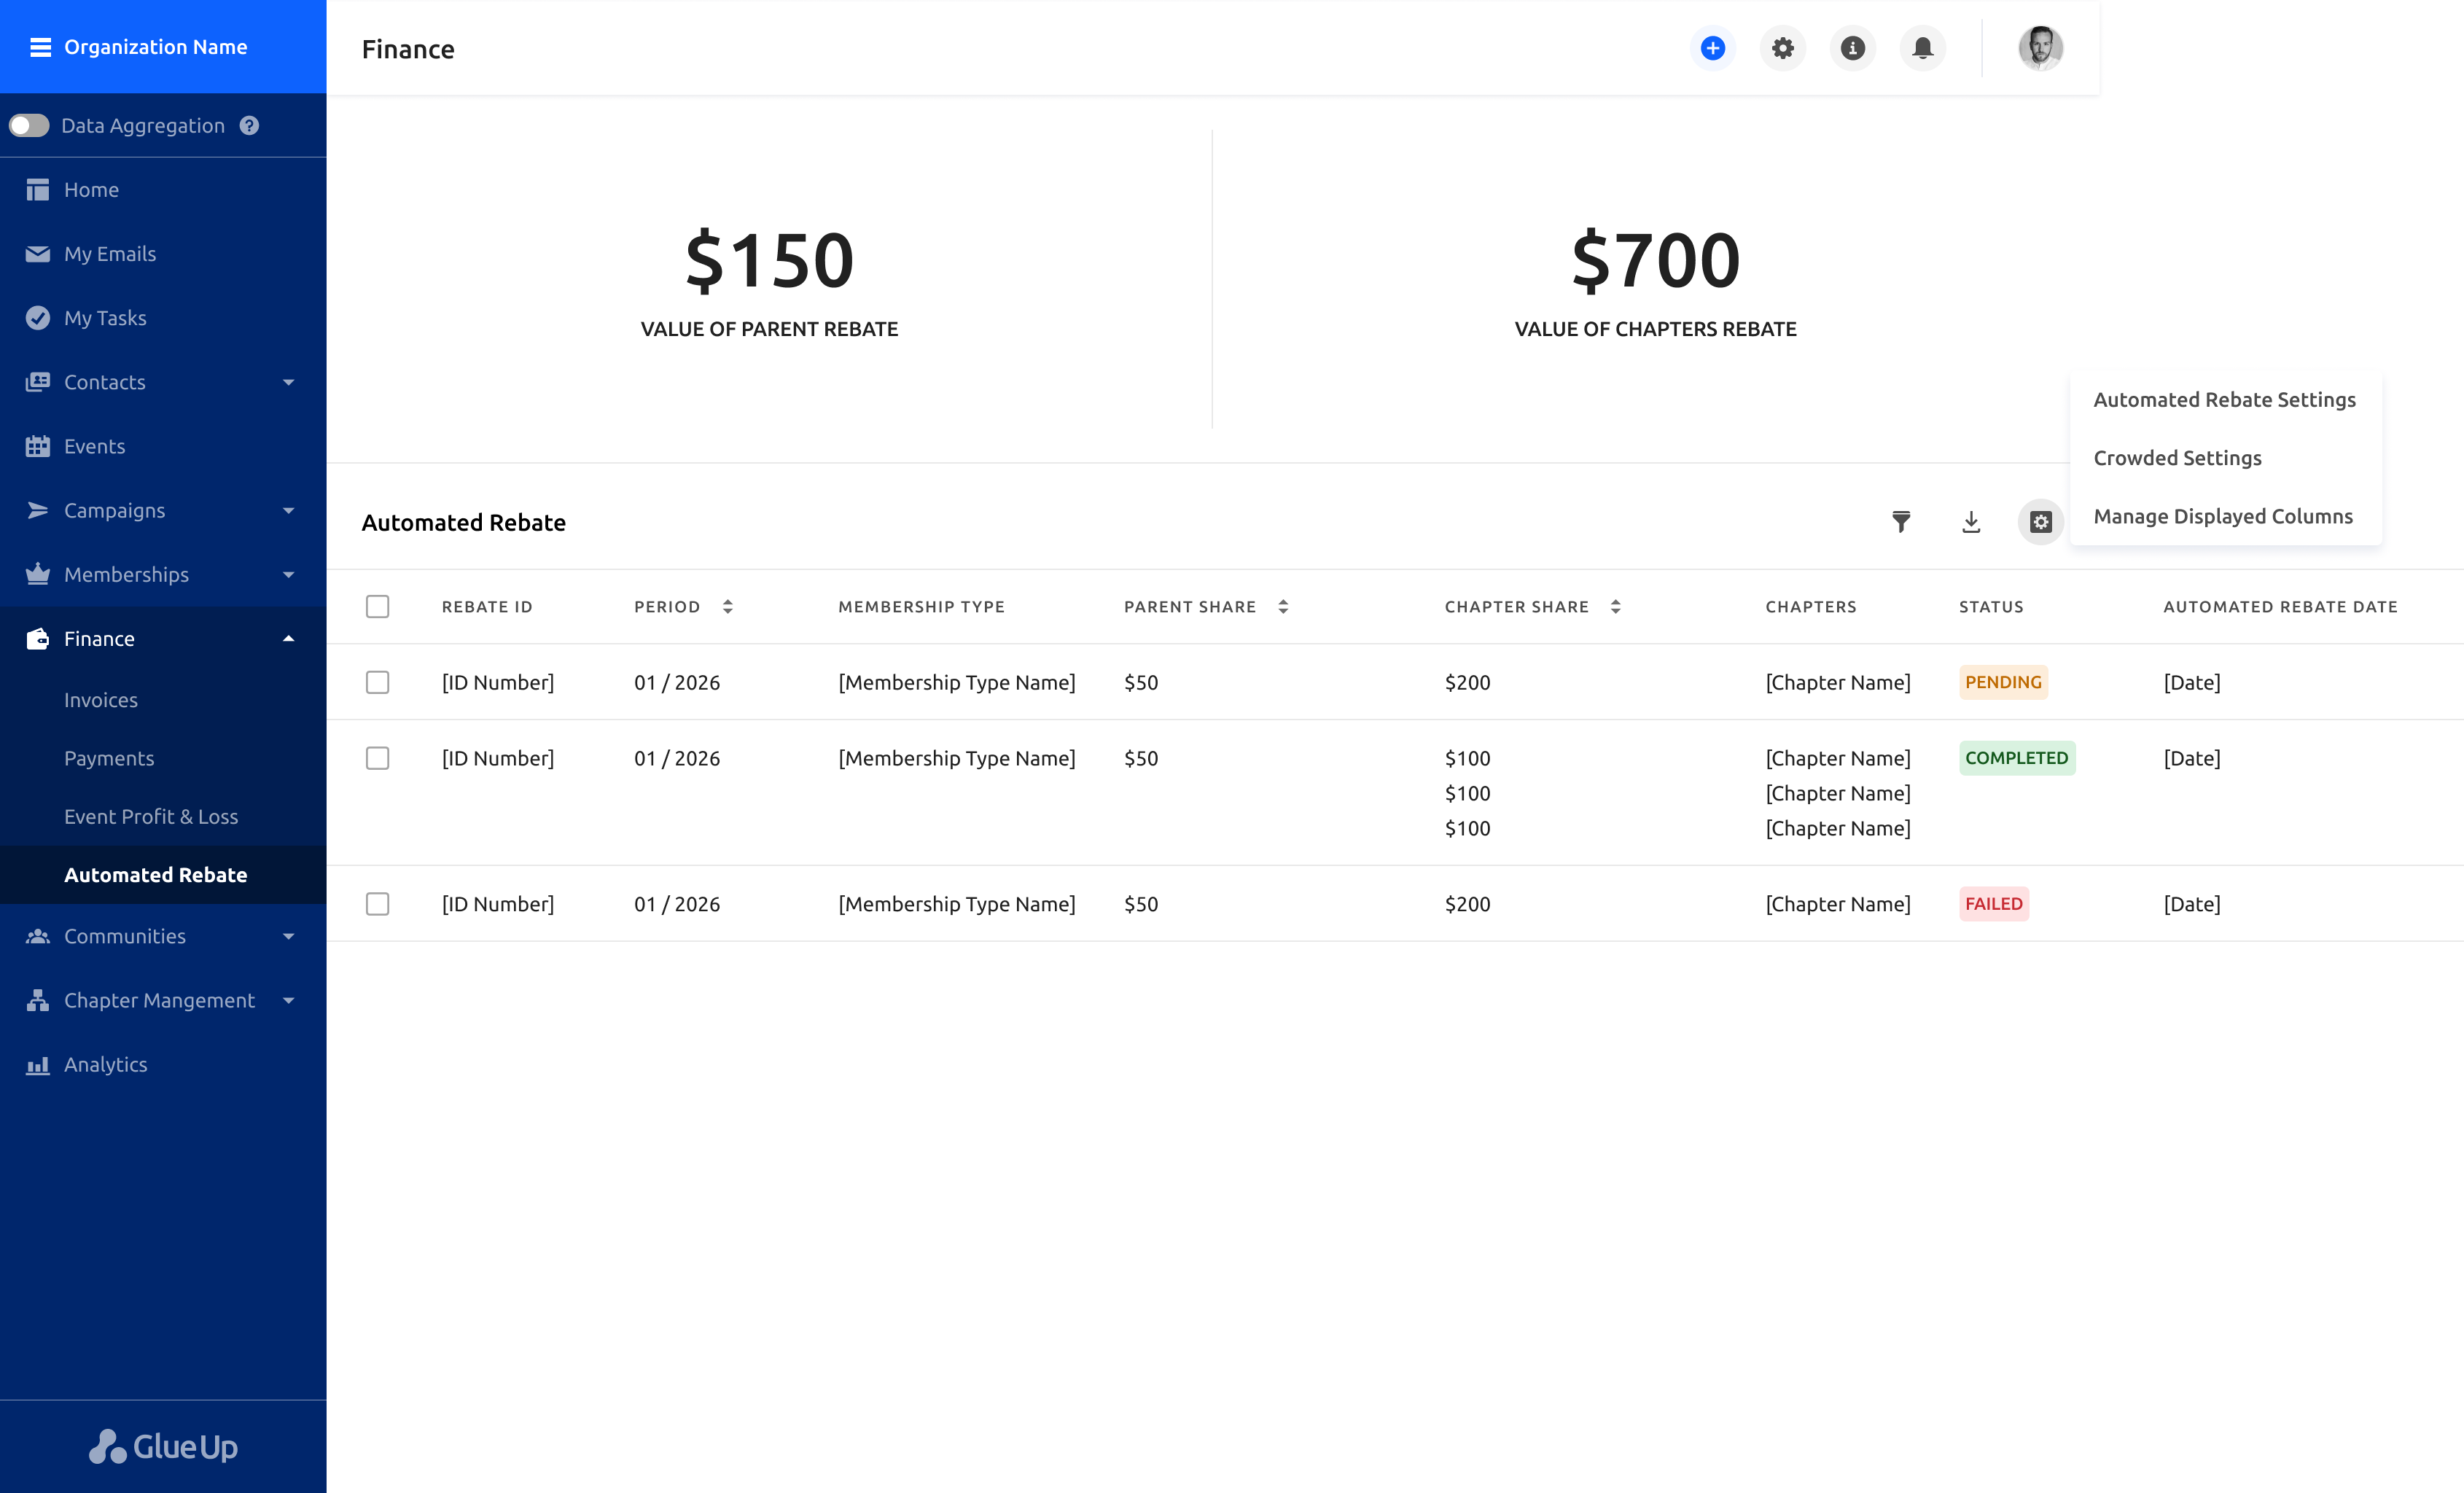This screenshot has height=1493, width=2464.
Task: Click the info icon in header
Action: pyautogui.click(x=1853, y=48)
